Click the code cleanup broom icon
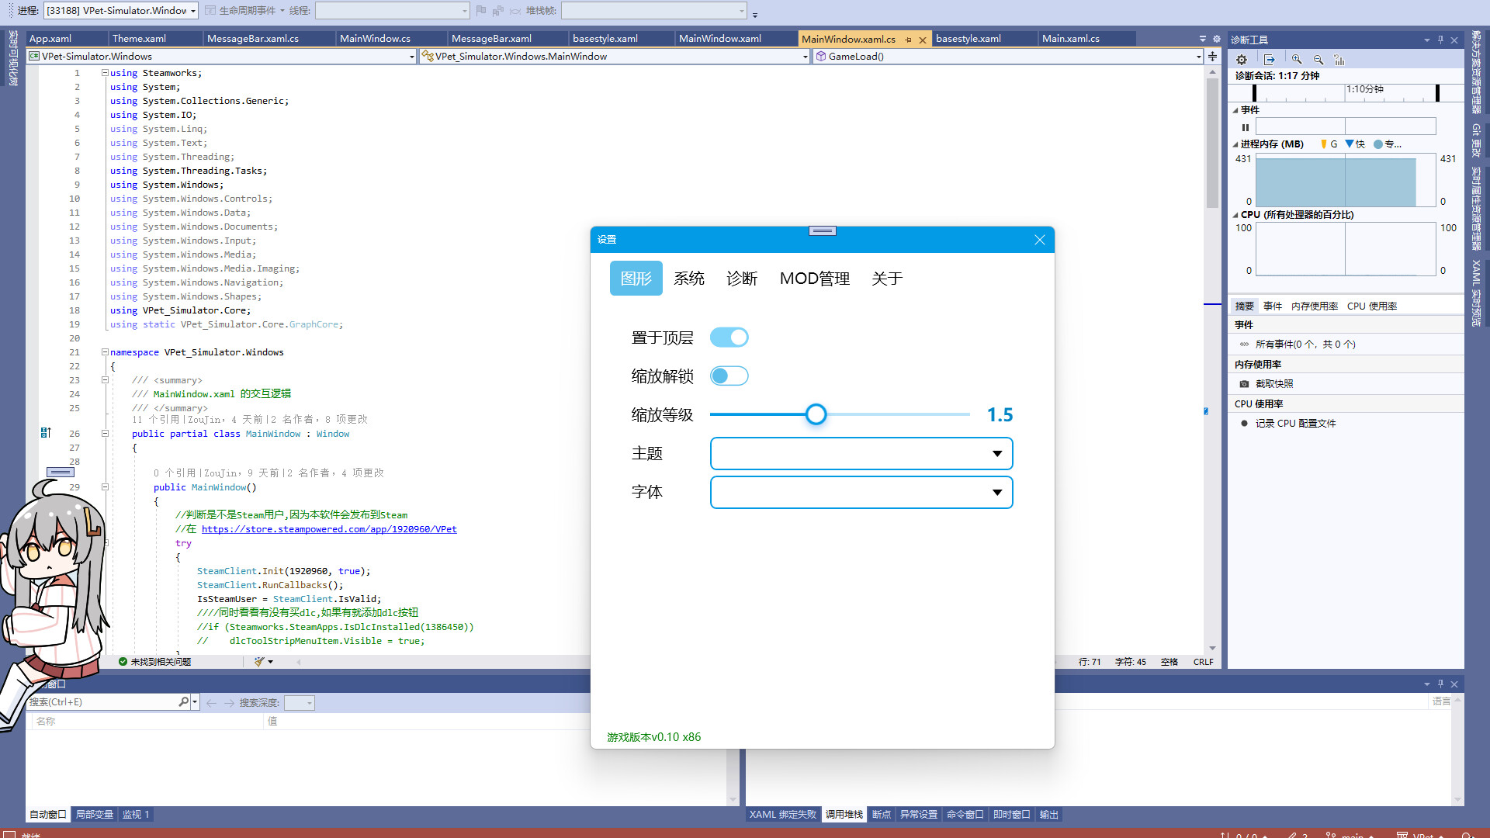Image resolution: width=1490 pixels, height=838 pixels. (259, 662)
